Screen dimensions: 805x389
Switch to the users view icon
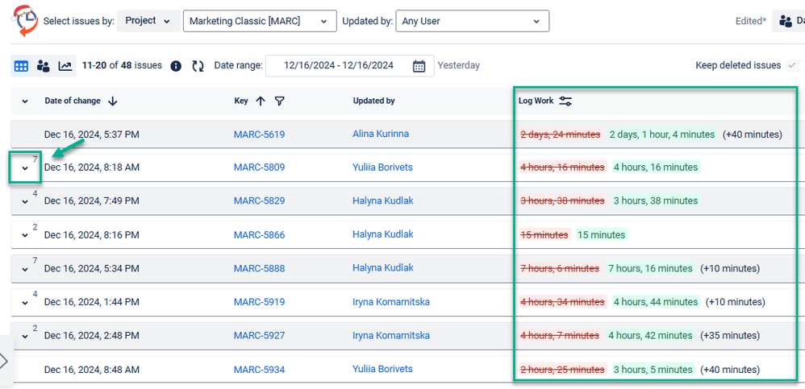[x=43, y=66]
